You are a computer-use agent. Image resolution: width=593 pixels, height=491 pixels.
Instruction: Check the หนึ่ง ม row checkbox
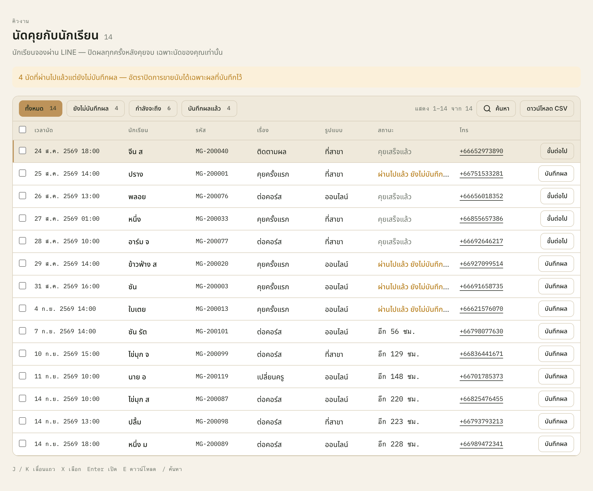tap(22, 443)
